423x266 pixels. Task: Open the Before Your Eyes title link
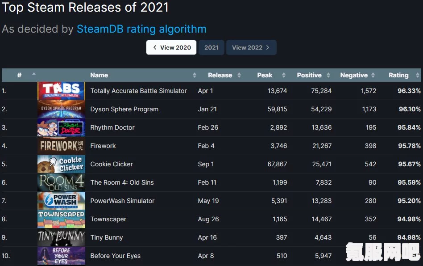tap(116, 256)
